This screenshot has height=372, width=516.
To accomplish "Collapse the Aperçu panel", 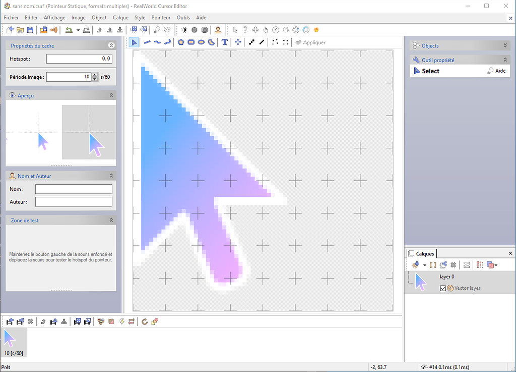I will click(111, 95).
